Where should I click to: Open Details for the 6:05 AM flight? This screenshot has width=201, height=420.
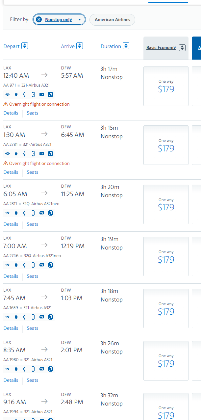11,224
